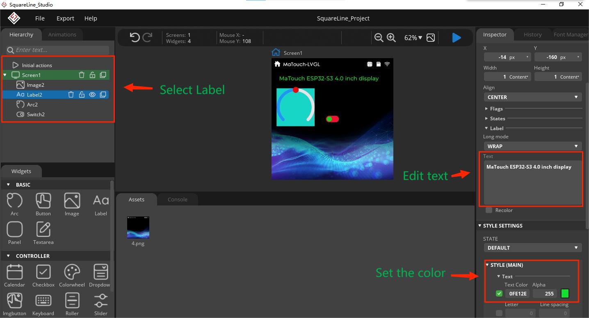This screenshot has height=318, width=589.
Task: Delete Label2 using its trash icon
Action: click(x=71, y=95)
